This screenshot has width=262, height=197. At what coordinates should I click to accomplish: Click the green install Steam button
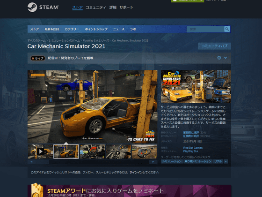coord(188,1)
